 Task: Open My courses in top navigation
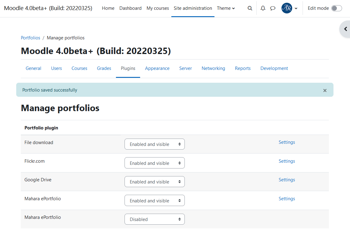(x=158, y=8)
